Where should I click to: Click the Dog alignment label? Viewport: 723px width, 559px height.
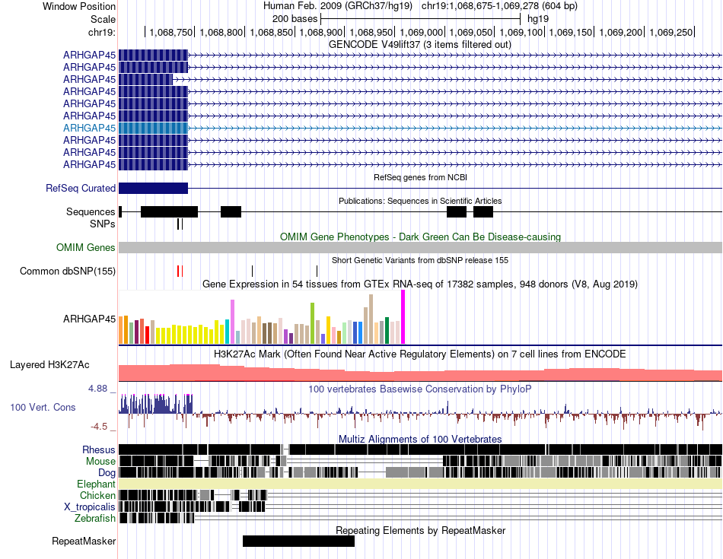pos(107,473)
